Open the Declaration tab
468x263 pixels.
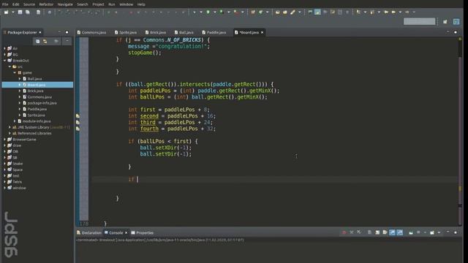pyautogui.click(x=89, y=232)
